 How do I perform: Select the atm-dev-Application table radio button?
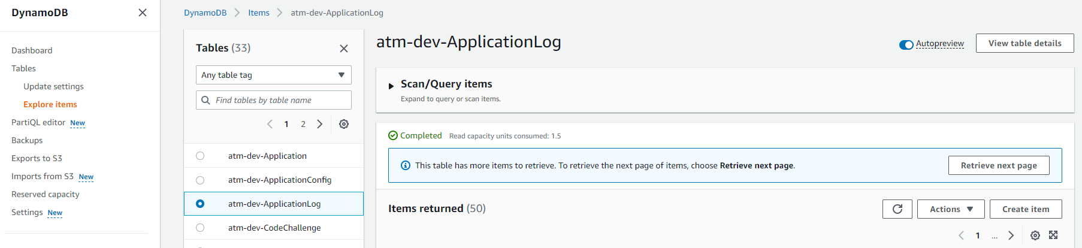[200, 156]
